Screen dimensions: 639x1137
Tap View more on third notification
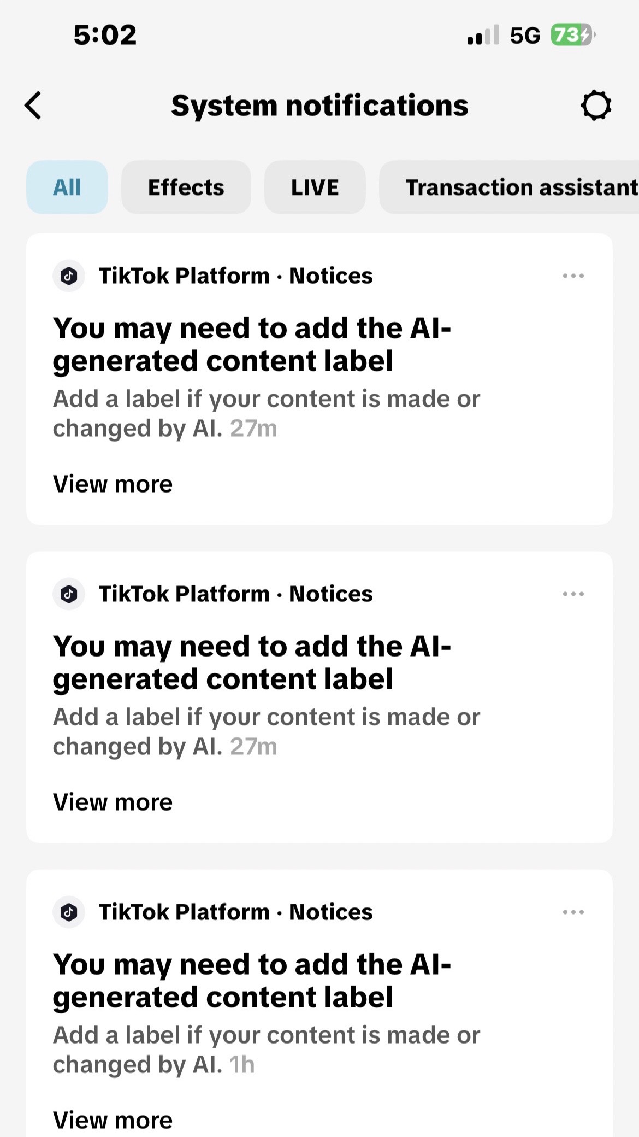click(x=113, y=1120)
